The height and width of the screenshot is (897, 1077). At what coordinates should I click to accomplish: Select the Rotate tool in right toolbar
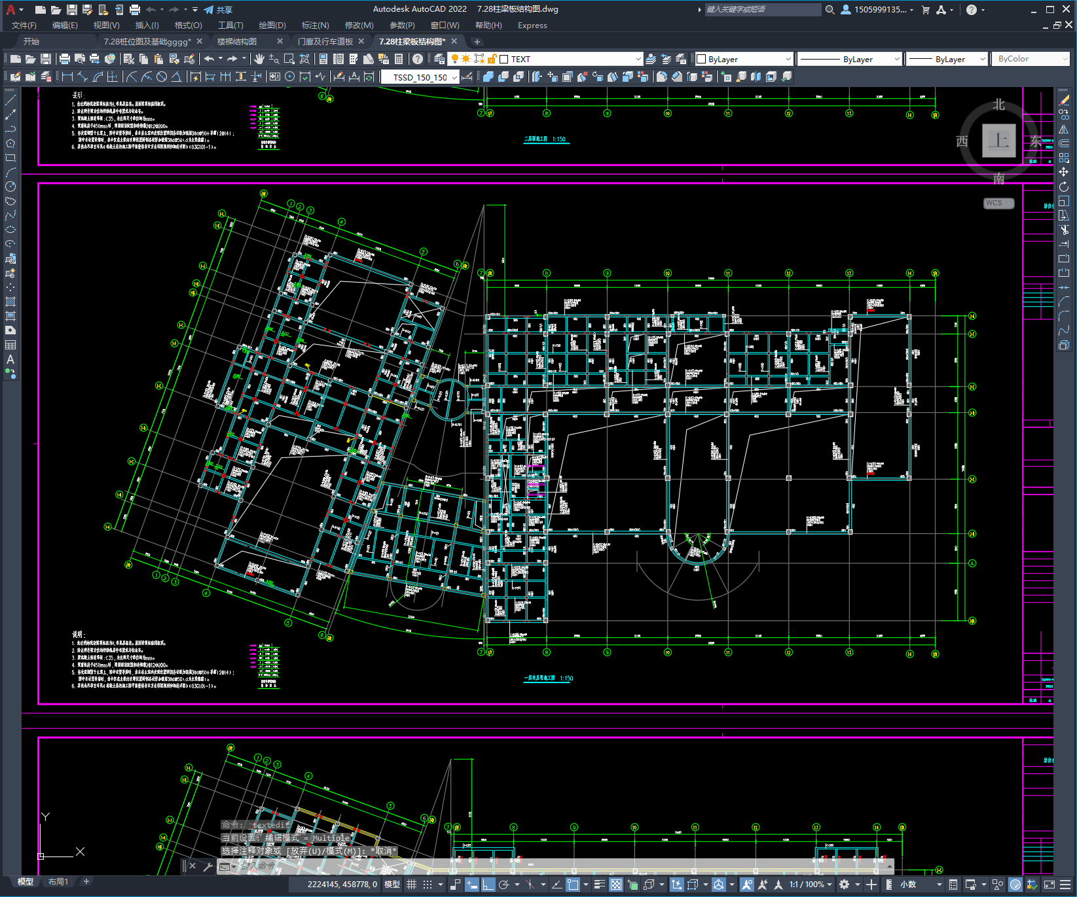tap(1064, 186)
